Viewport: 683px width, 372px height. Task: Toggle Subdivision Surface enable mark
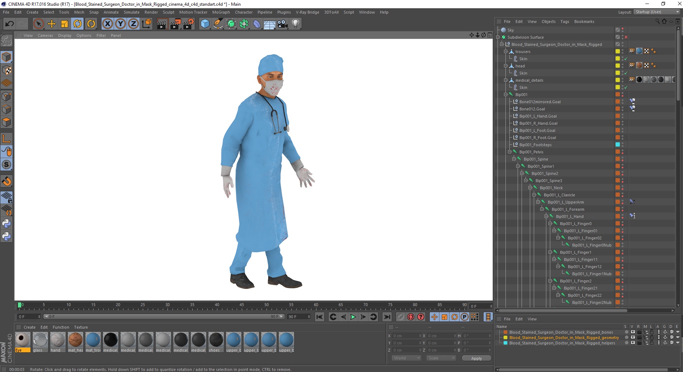tap(626, 37)
